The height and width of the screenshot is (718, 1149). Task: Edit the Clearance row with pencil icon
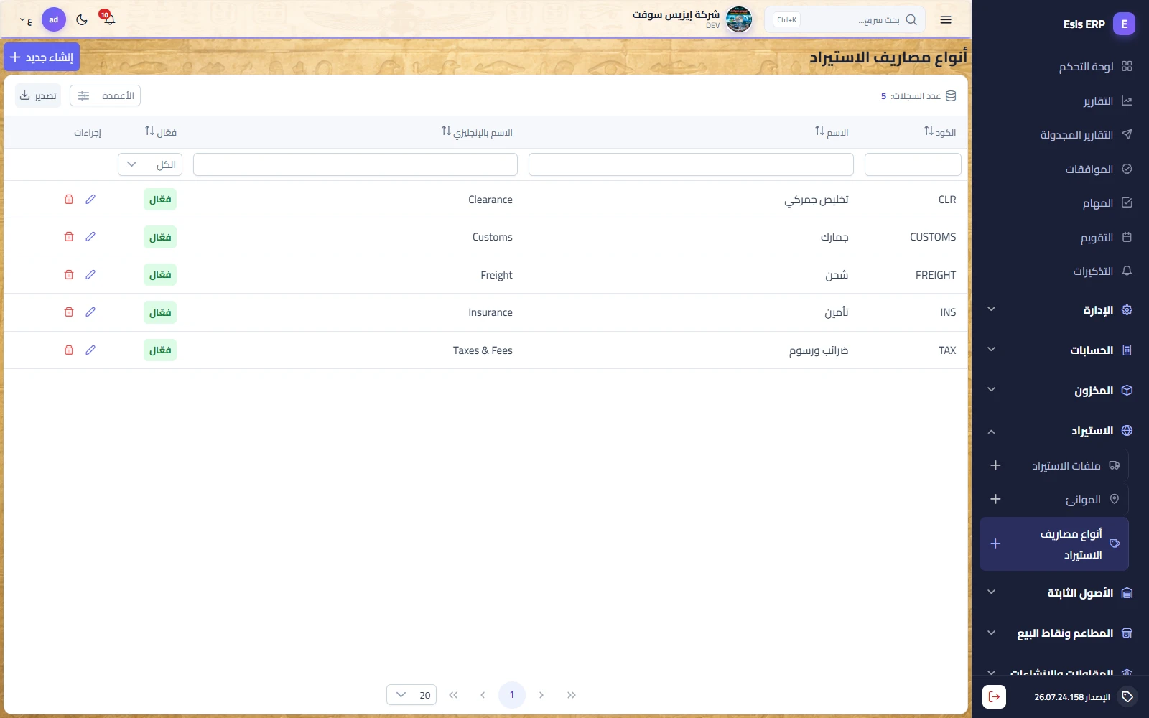[90, 199]
